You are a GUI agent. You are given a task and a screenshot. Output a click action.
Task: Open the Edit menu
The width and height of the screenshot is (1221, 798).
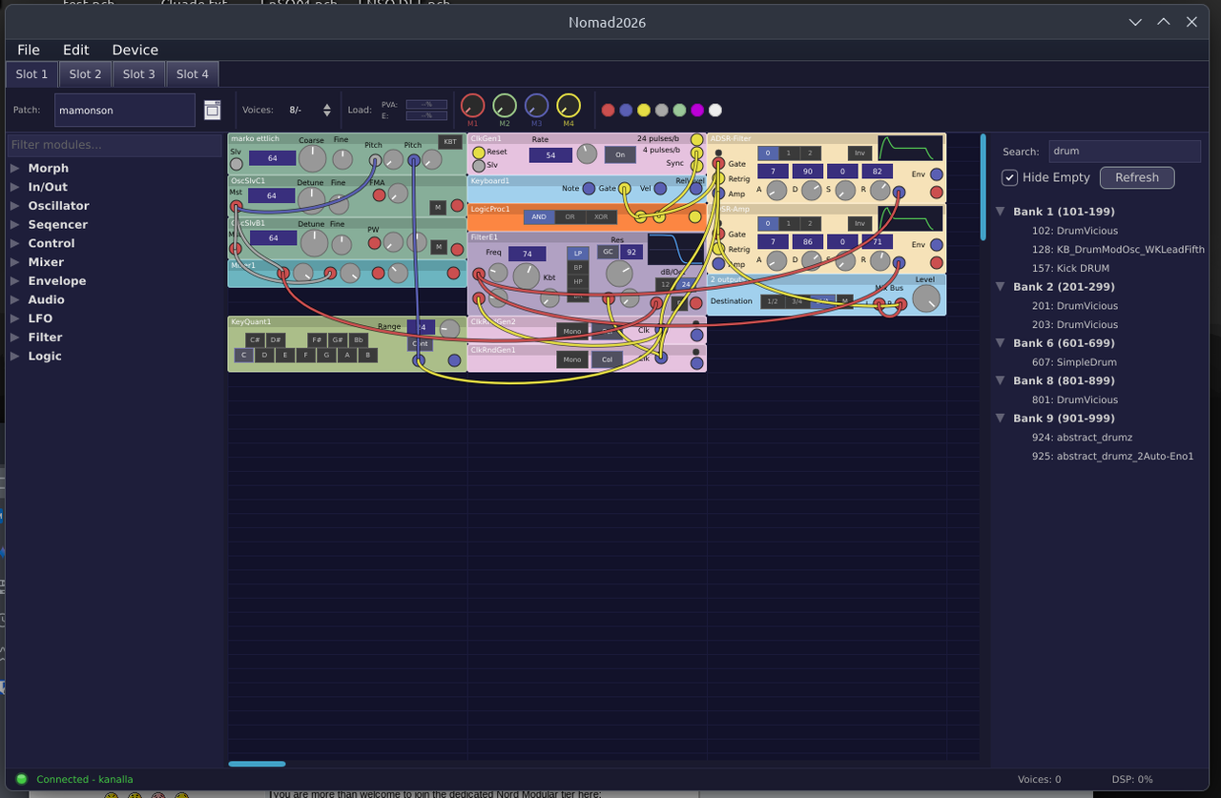click(x=76, y=50)
